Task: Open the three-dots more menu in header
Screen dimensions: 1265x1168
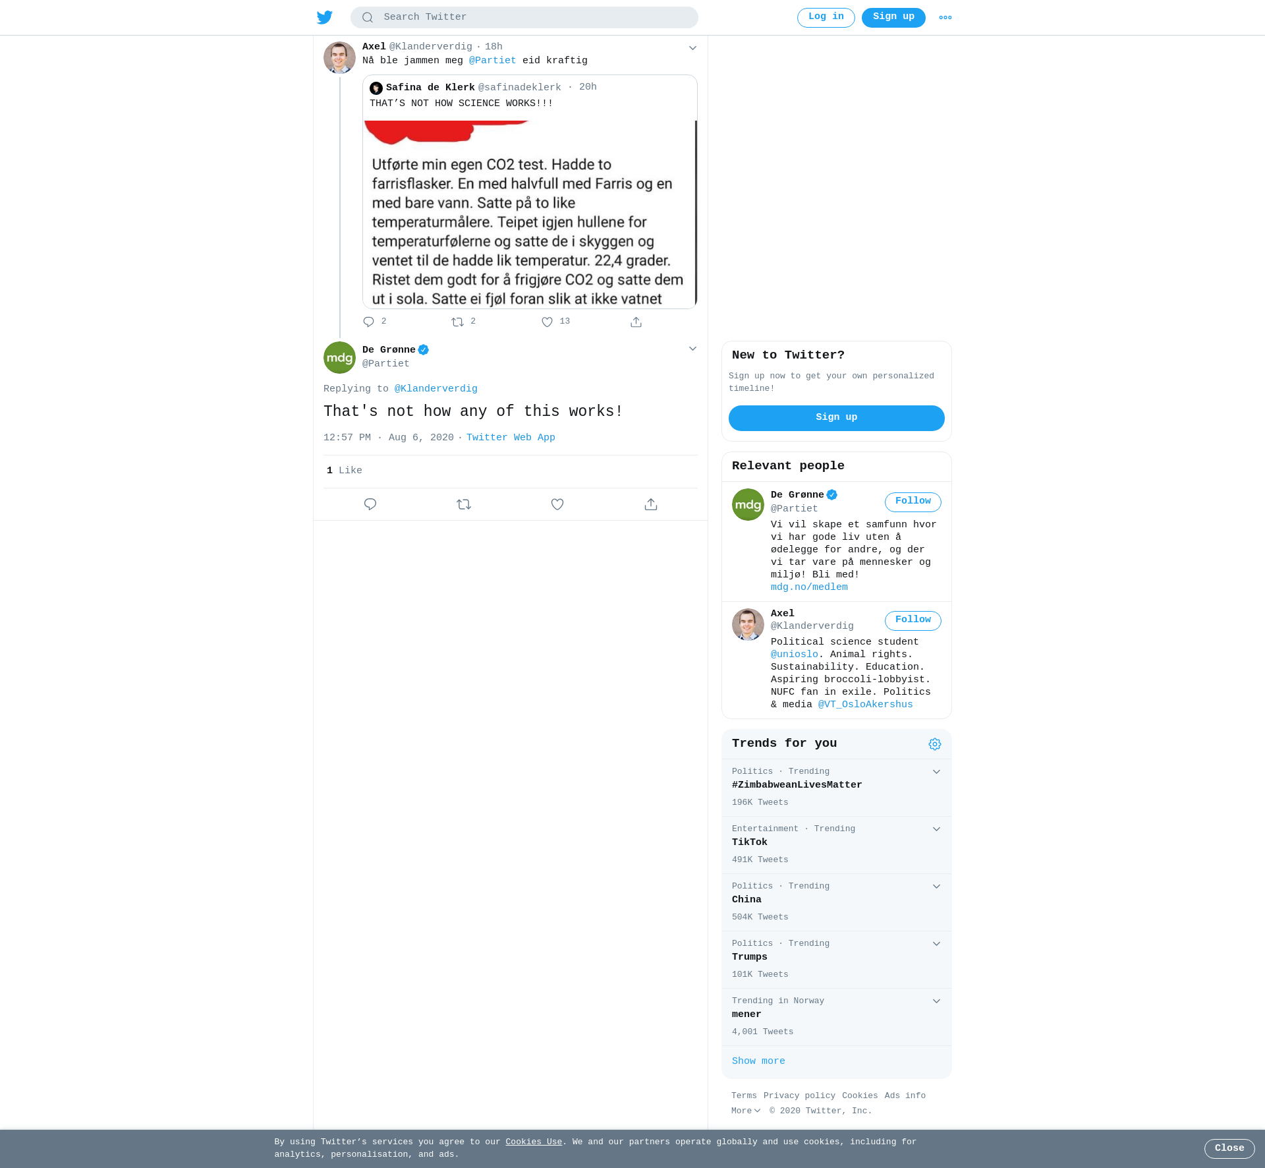Action: (x=945, y=17)
